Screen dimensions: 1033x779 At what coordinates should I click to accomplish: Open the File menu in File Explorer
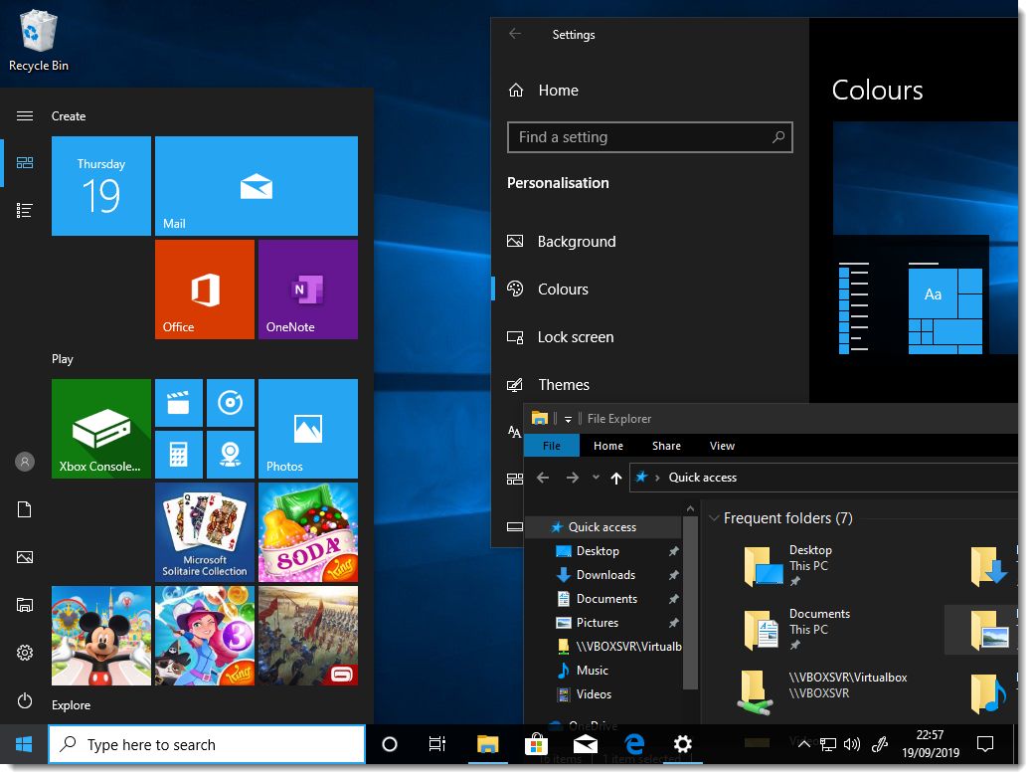(x=551, y=446)
